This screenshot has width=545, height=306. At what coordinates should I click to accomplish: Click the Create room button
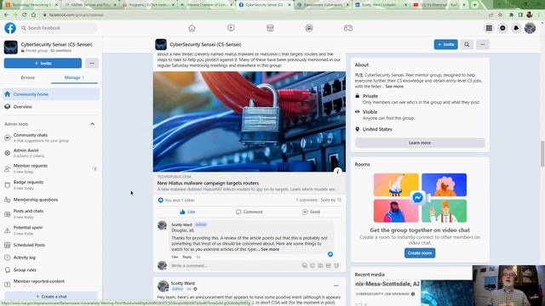420,253
